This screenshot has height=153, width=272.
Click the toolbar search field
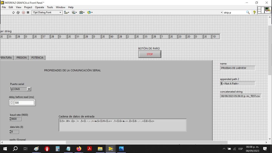coord(234,13)
